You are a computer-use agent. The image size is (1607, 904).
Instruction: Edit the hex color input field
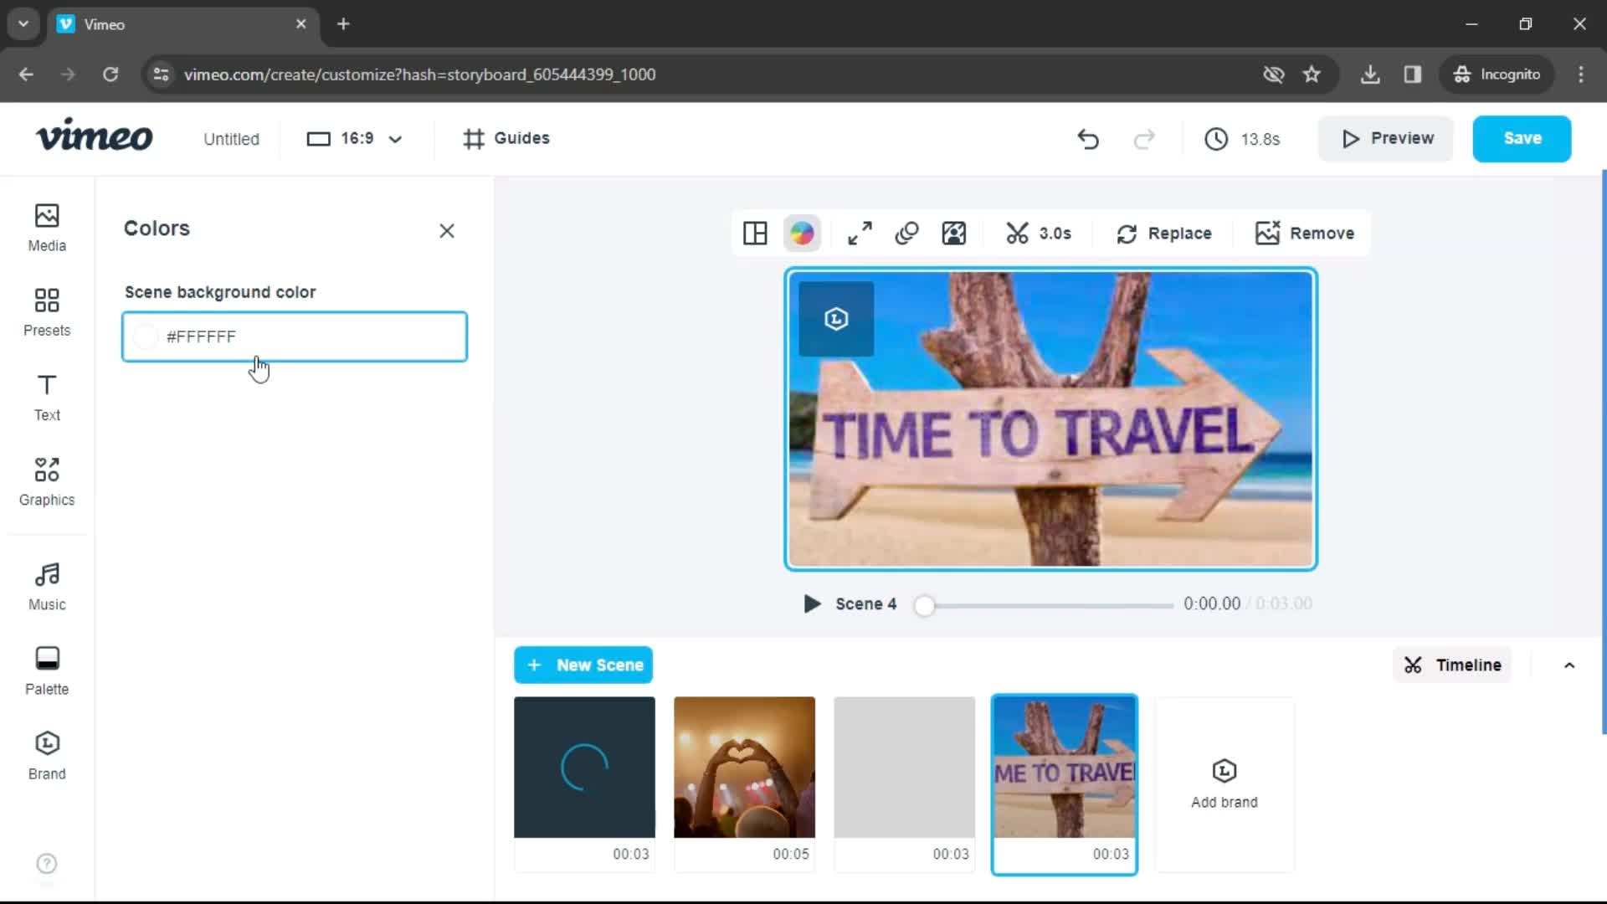coord(295,336)
